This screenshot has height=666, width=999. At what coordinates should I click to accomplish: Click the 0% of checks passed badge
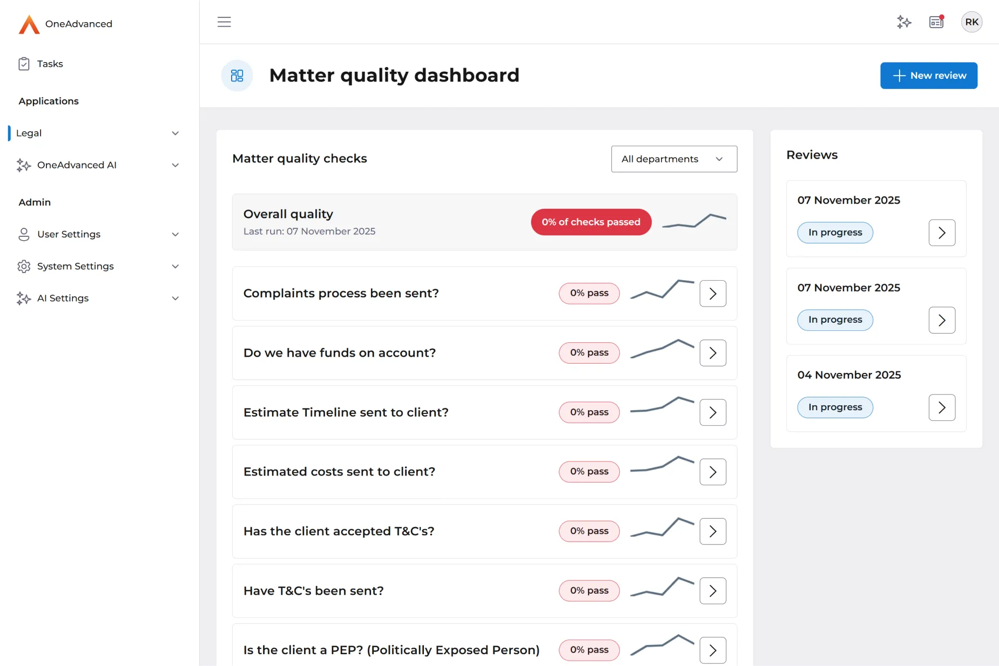click(591, 222)
